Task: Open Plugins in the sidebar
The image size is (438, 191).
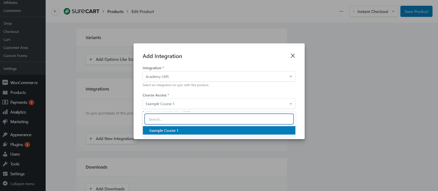Action: point(16,144)
